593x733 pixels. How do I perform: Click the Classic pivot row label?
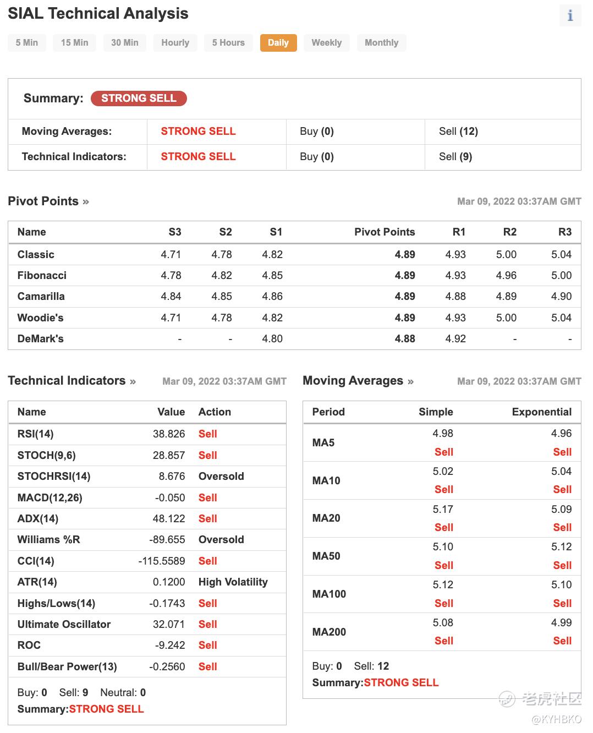36,255
